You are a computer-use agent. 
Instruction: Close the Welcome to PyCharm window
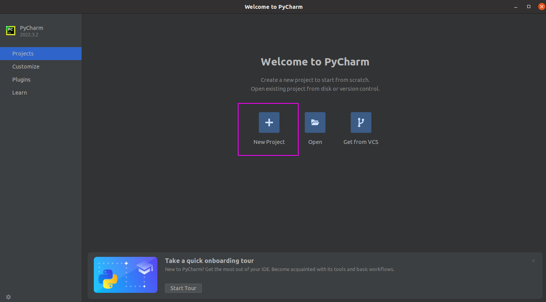[541, 7]
